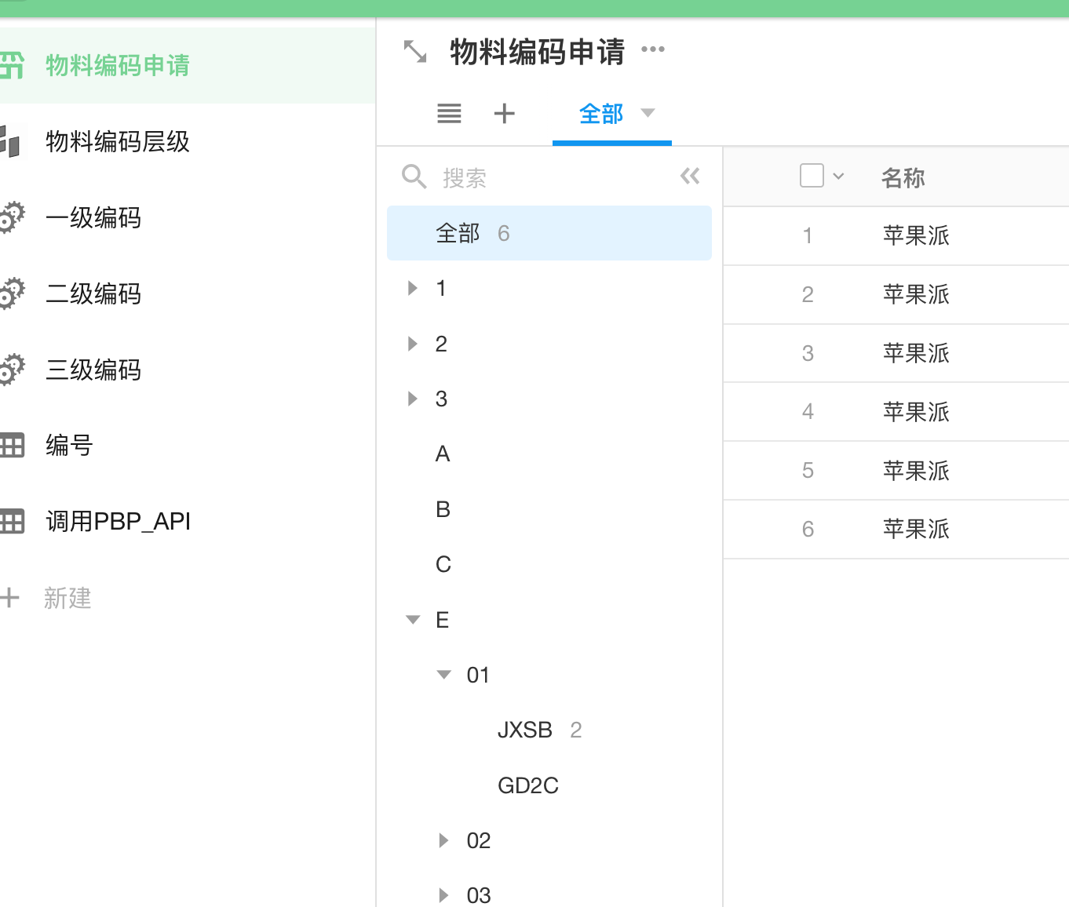Click 苹果派 in row 3
The height and width of the screenshot is (907, 1069).
click(x=916, y=353)
